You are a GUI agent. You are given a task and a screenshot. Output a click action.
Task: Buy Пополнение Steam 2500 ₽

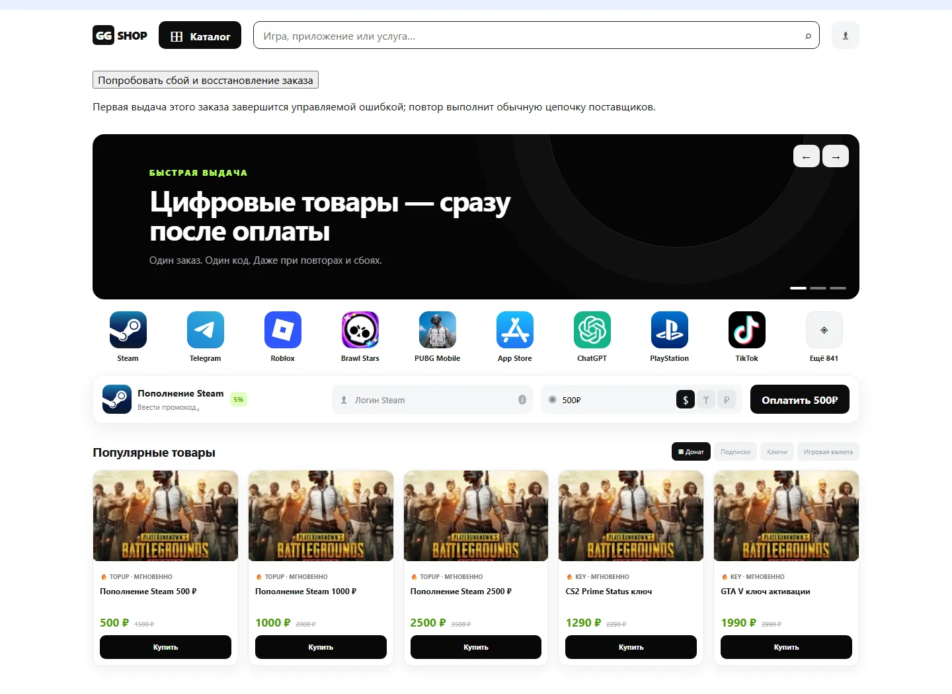click(x=476, y=647)
